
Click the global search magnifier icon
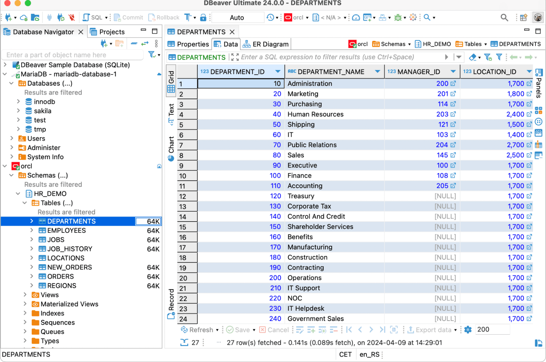pyautogui.click(x=504, y=17)
